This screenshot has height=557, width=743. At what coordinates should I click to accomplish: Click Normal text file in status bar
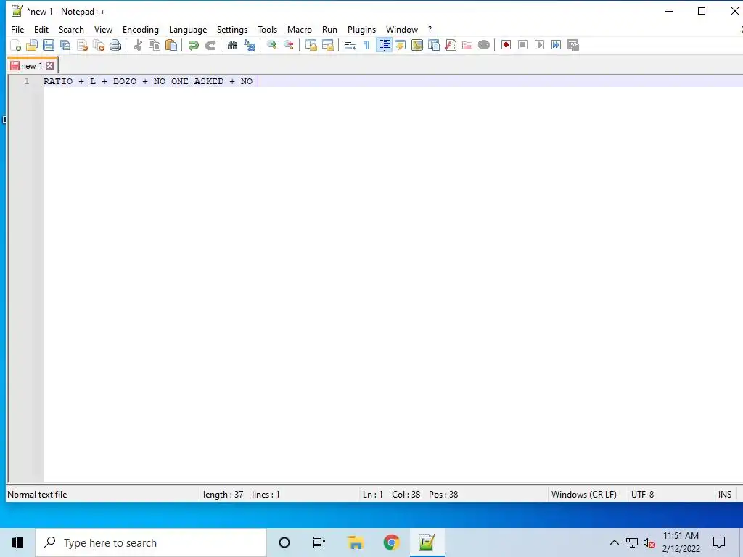[x=37, y=495]
